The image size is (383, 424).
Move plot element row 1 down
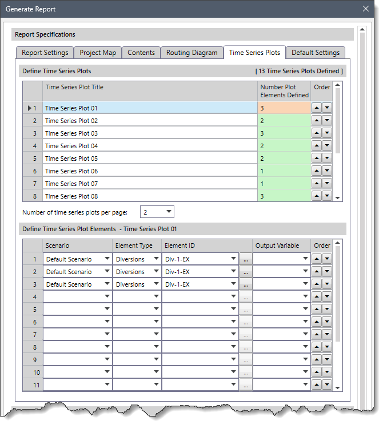327,259
